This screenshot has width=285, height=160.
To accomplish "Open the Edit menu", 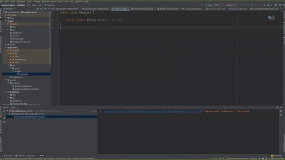I will (7, 1).
